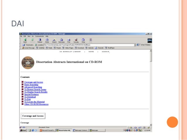
Task: Open People from personal toolbar
Action: (x=57, y=48)
